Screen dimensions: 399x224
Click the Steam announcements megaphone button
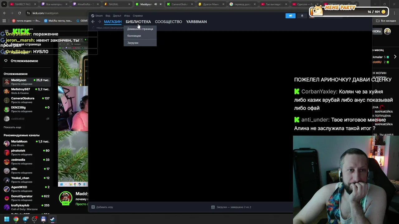290,16
